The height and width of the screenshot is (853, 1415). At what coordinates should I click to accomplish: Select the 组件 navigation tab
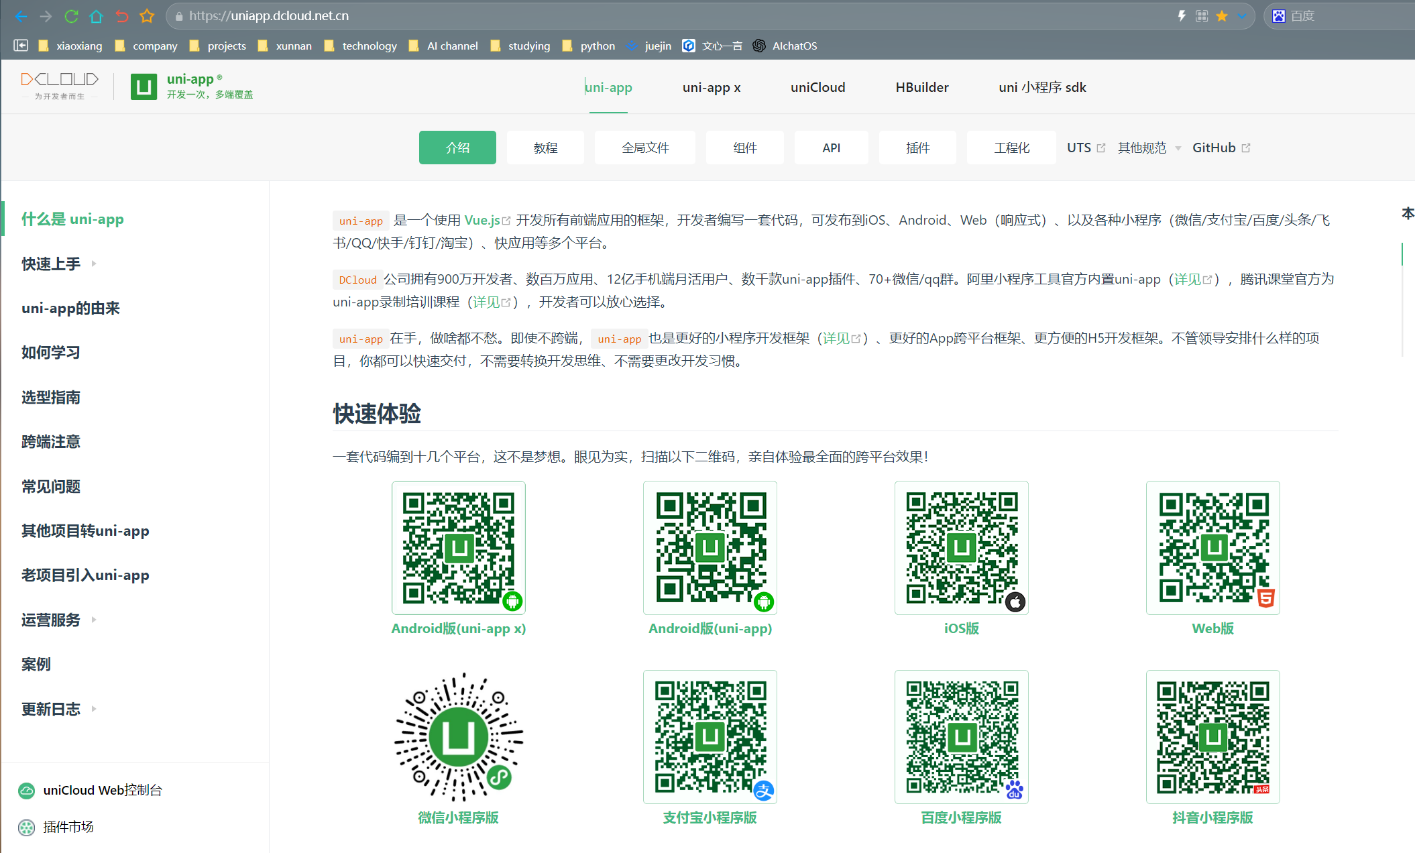click(x=745, y=148)
